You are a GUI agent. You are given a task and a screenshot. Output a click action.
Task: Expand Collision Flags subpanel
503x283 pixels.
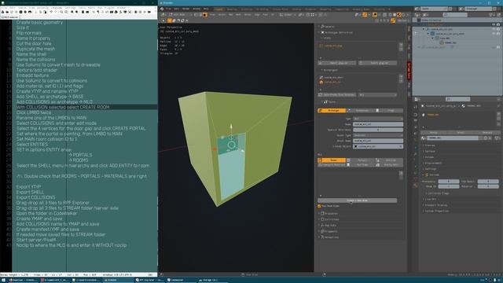438,193
